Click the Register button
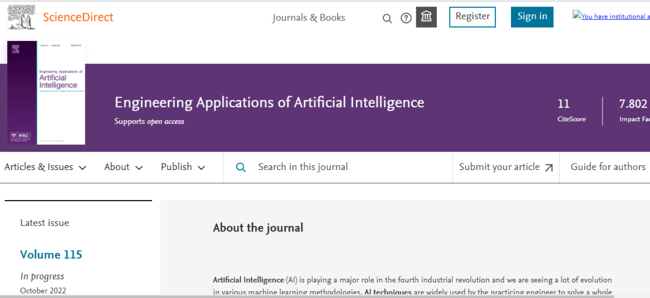The image size is (650, 298). 472,17
